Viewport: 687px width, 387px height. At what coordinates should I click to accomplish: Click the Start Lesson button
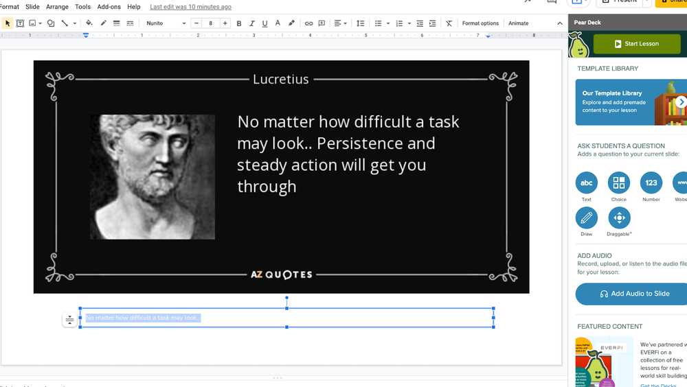pyautogui.click(x=635, y=44)
